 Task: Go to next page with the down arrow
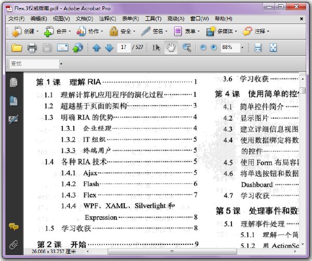pyautogui.click(x=109, y=48)
